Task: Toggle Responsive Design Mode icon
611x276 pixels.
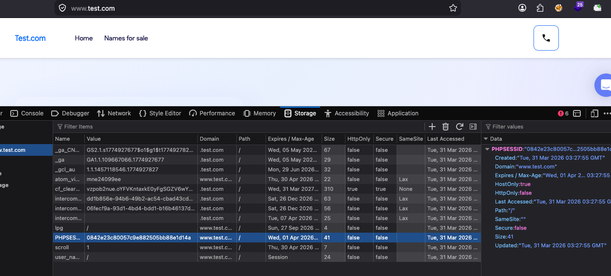Action: (594, 113)
